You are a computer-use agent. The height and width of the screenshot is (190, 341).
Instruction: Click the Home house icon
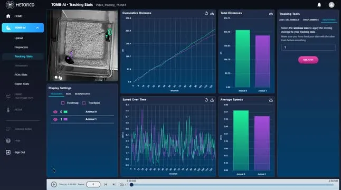(x=8, y=16)
